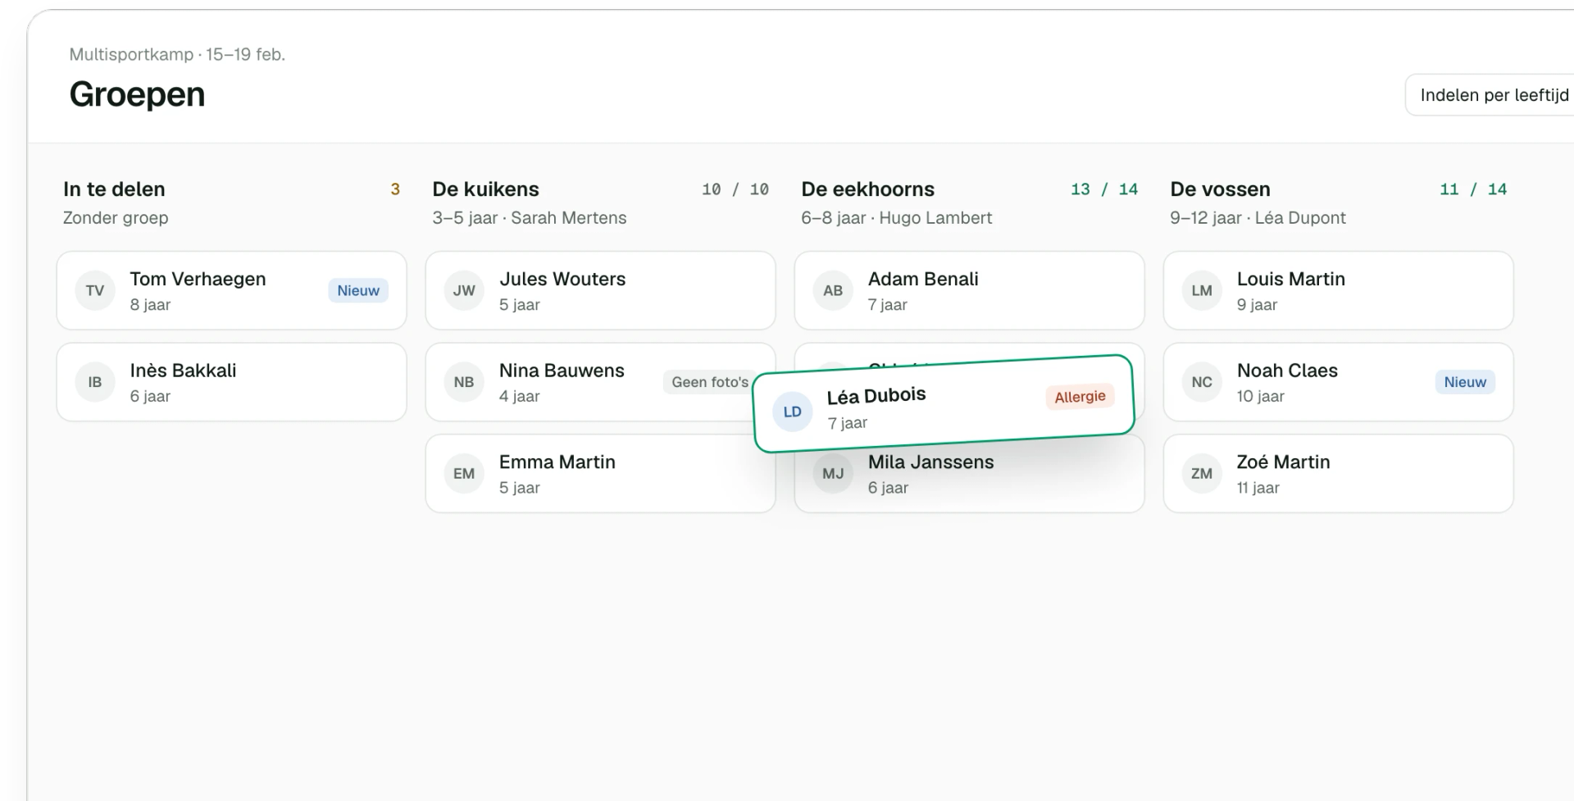Click the De vossen group title
Image resolution: width=1574 pixels, height=801 pixels.
pos(1221,189)
